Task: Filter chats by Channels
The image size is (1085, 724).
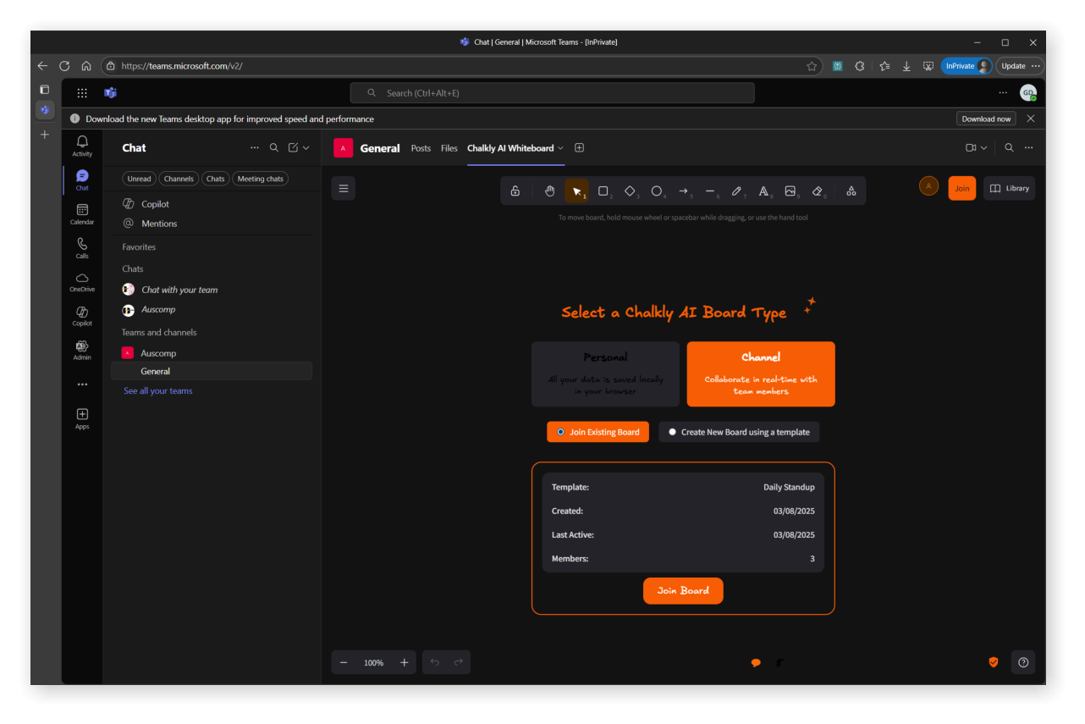Action: pos(179,179)
